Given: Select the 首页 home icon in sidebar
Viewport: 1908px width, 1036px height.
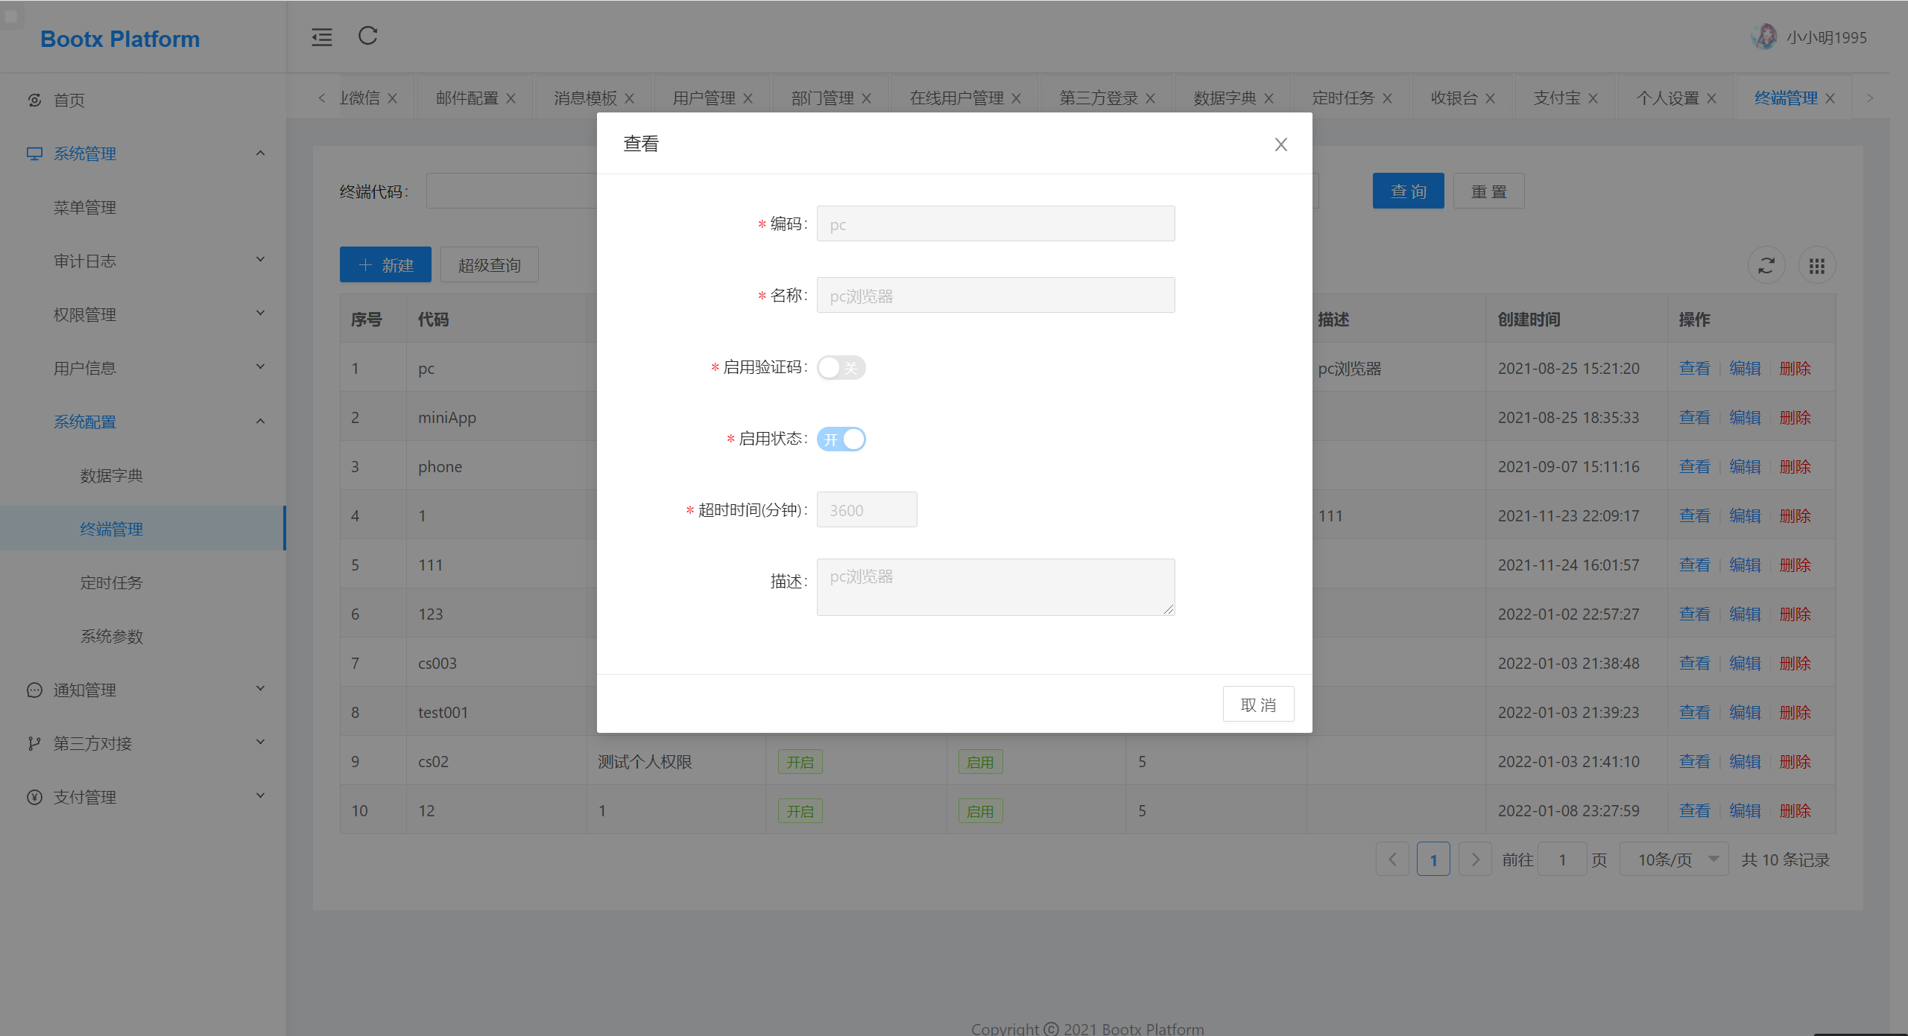Looking at the screenshot, I should (x=34, y=99).
